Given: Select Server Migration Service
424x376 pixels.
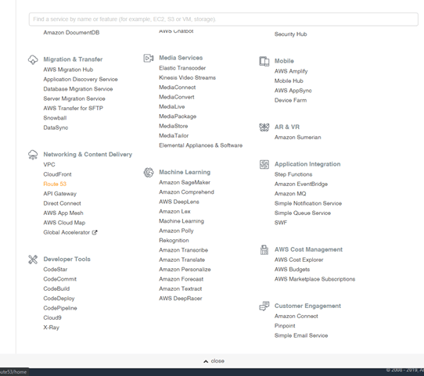Looking at the screenshot, I should coord(74,98).
